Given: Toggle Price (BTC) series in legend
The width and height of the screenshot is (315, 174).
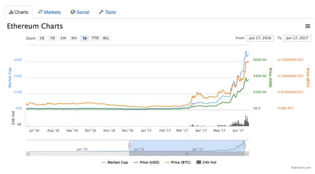Looking at the screenshot, I should pyautogui.click(x=178, y=162).
